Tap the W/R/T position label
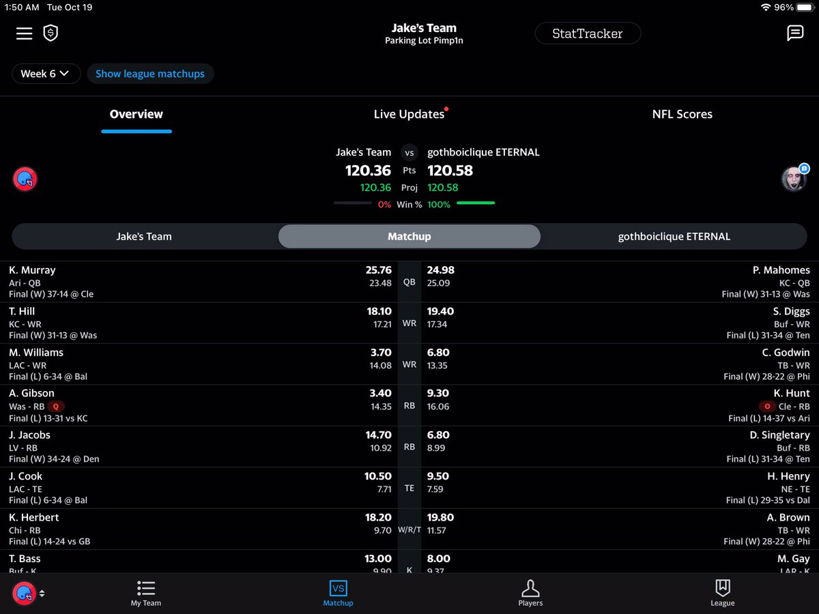This screenshot has height=614, width=819. (409, 529)
